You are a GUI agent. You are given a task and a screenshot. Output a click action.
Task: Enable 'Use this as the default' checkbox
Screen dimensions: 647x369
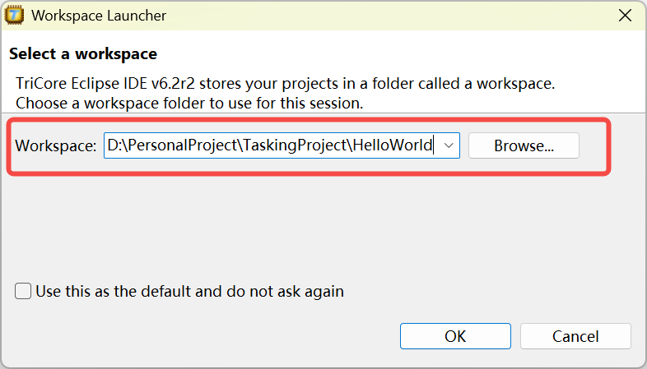point(23,291)
